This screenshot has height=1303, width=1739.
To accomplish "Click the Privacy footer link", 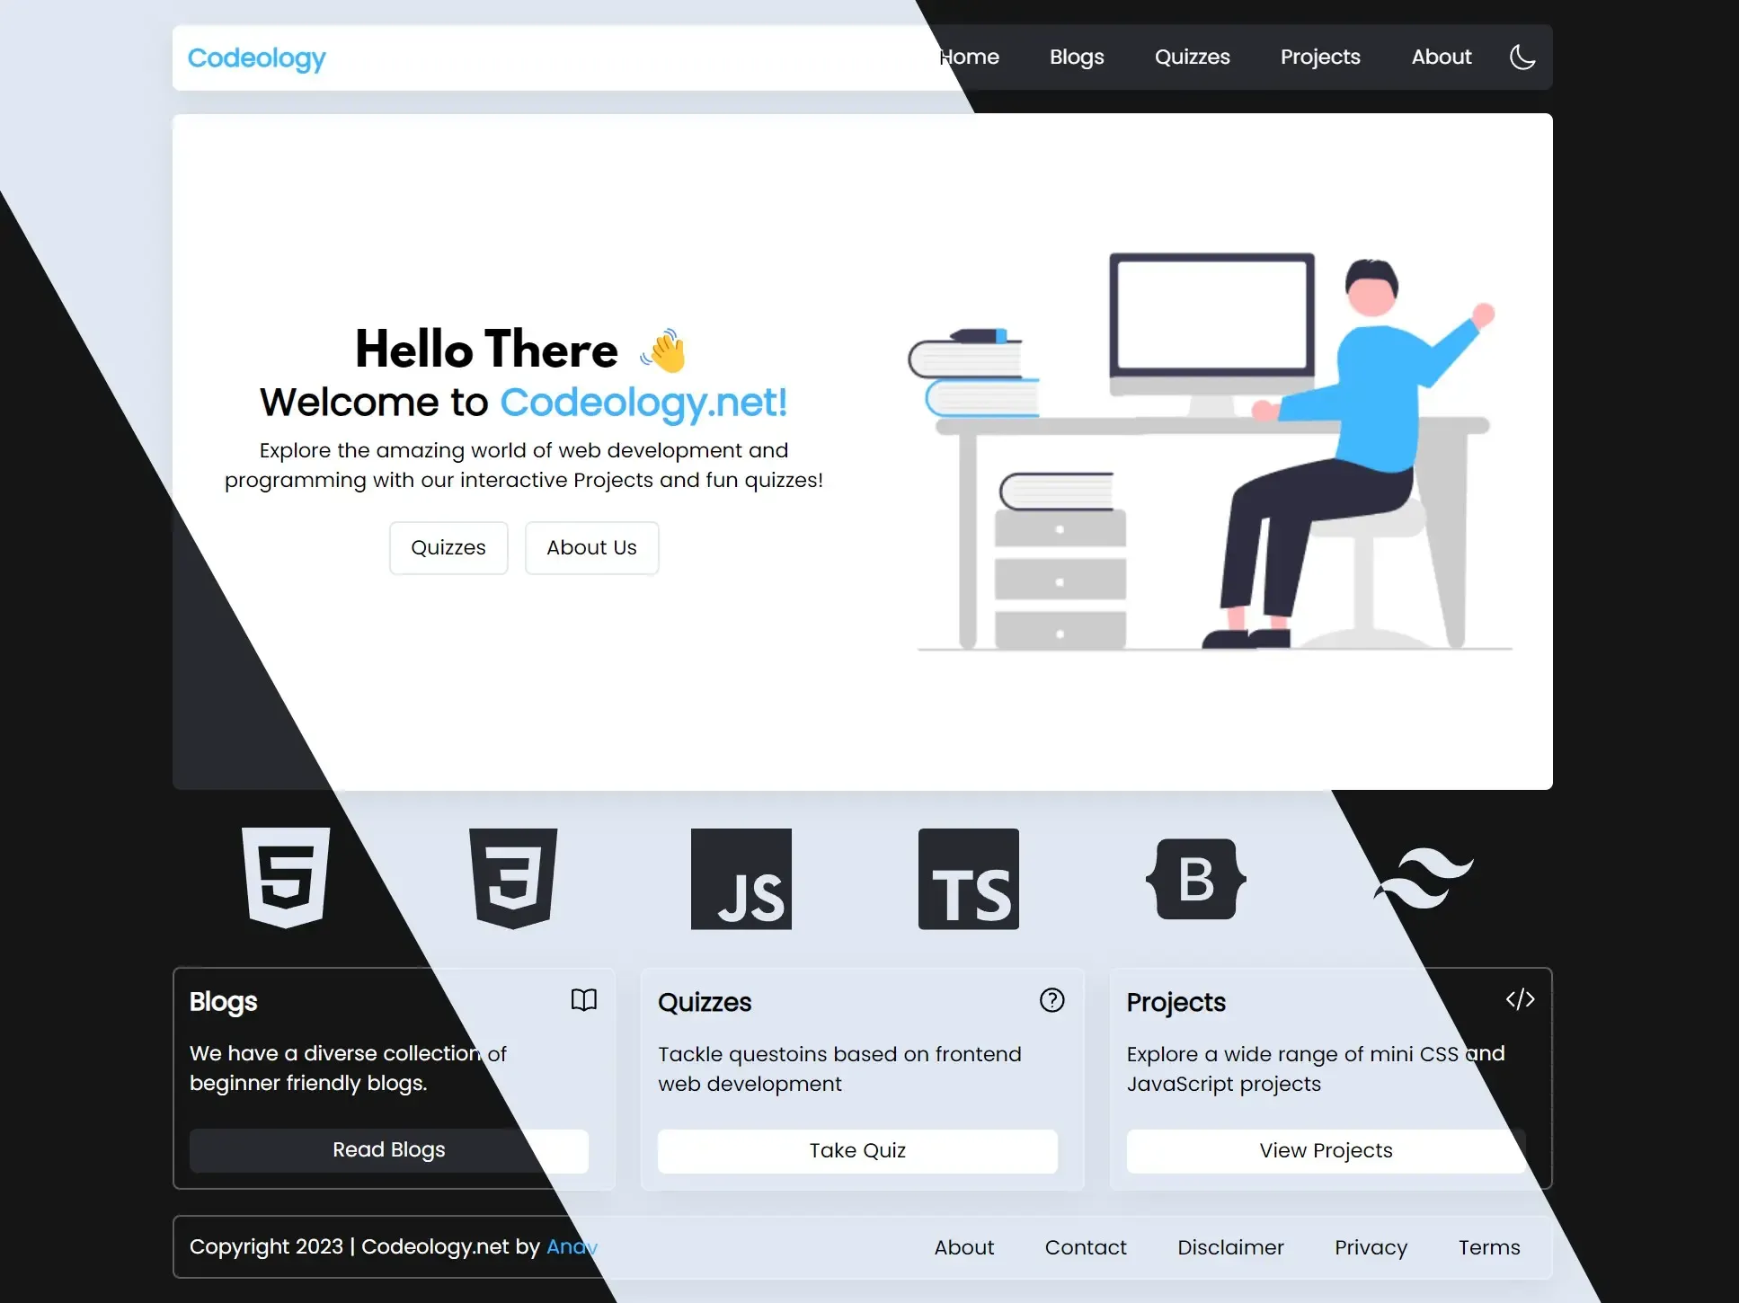I will 1371,1247.
